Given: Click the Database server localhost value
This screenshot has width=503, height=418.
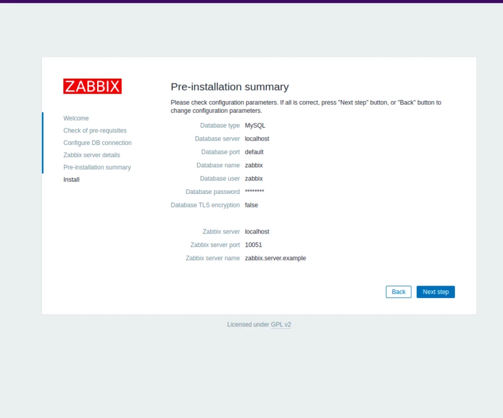Looking at the screenshot, I should point(257,138).
